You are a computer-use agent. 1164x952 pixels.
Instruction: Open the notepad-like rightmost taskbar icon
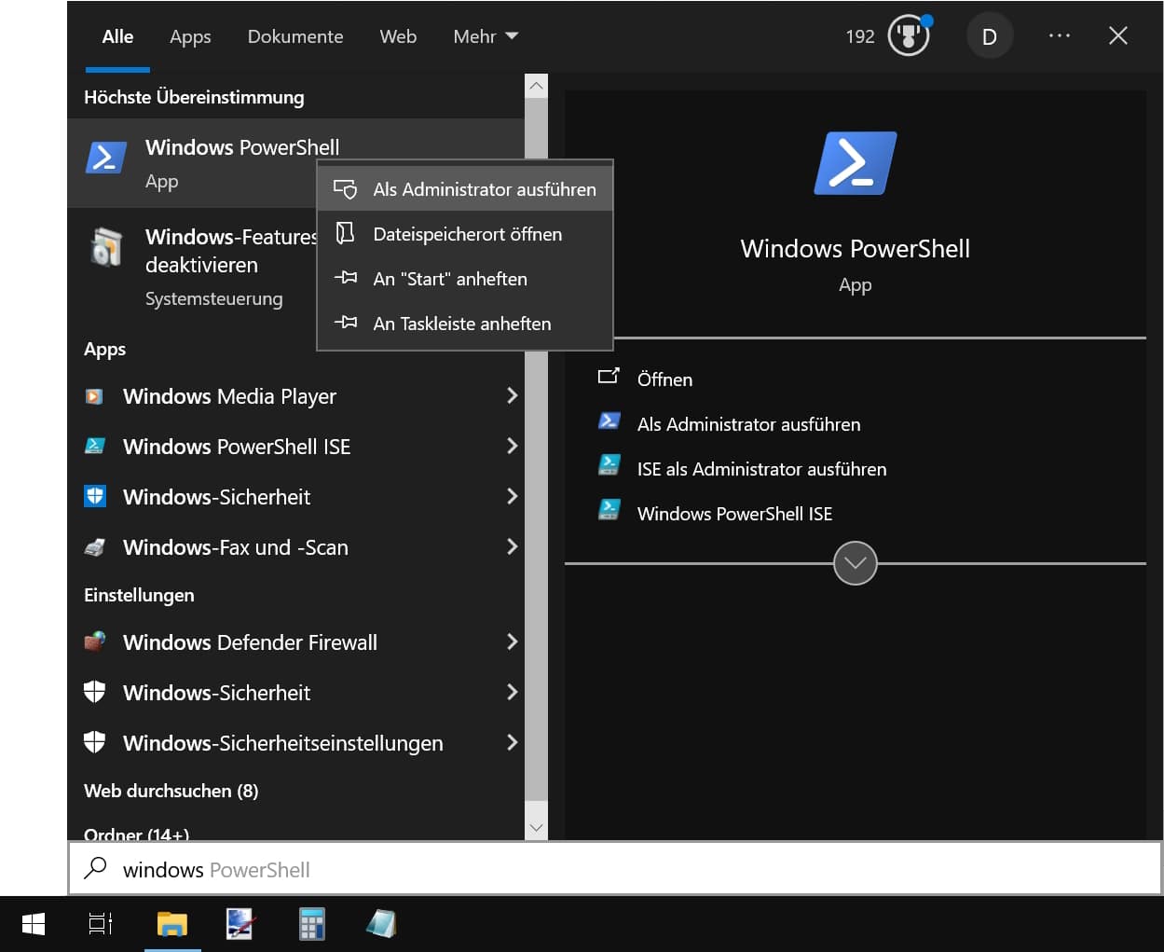click(381, 924)
